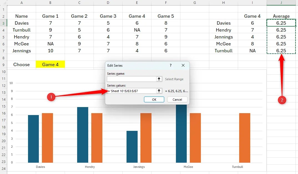The width and height of the screenshot is (298, 174).
Task: Click the Series name range selector icon
Action: click(x=159, y=79)
